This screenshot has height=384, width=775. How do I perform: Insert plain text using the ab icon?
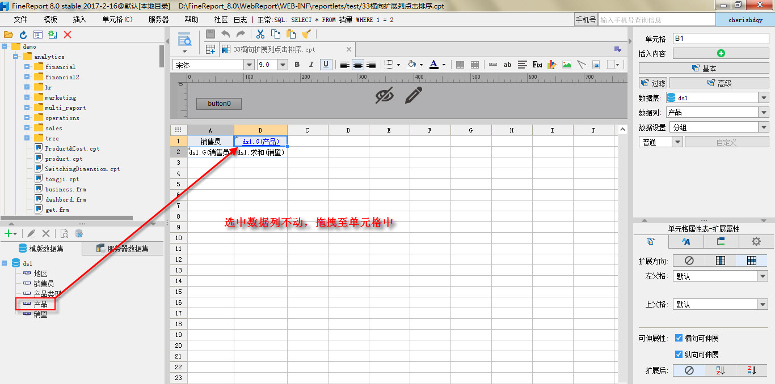[507, 65]
